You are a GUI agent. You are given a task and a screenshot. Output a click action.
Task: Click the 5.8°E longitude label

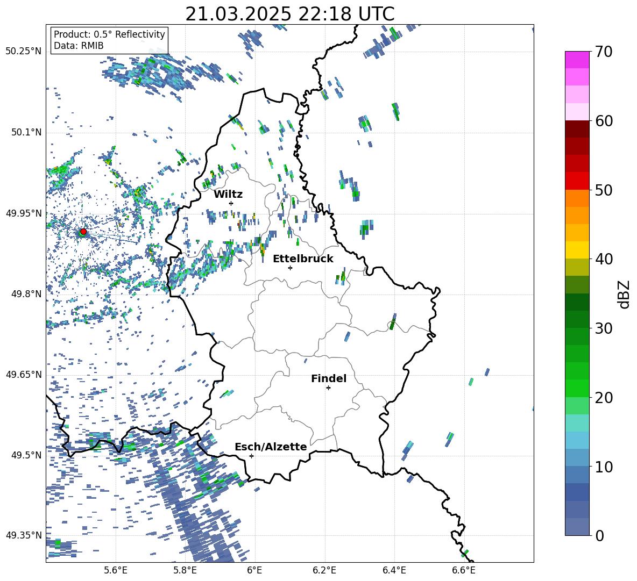coord(185,570)
